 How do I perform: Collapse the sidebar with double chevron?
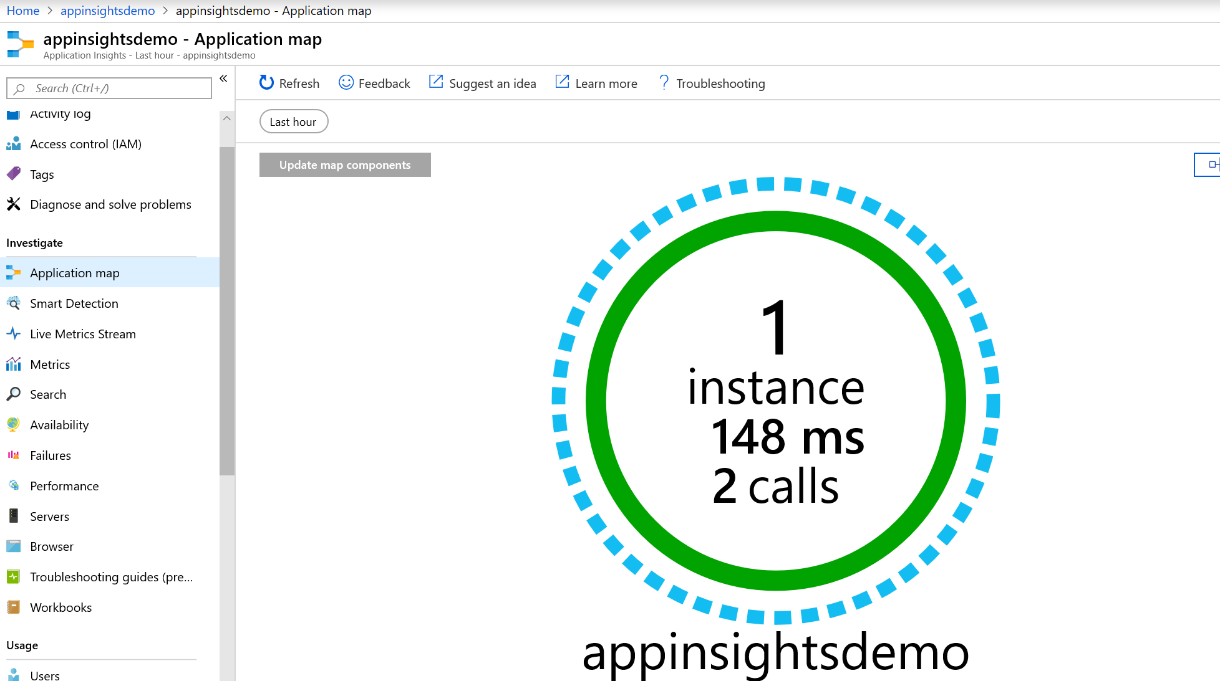point(223,79)
